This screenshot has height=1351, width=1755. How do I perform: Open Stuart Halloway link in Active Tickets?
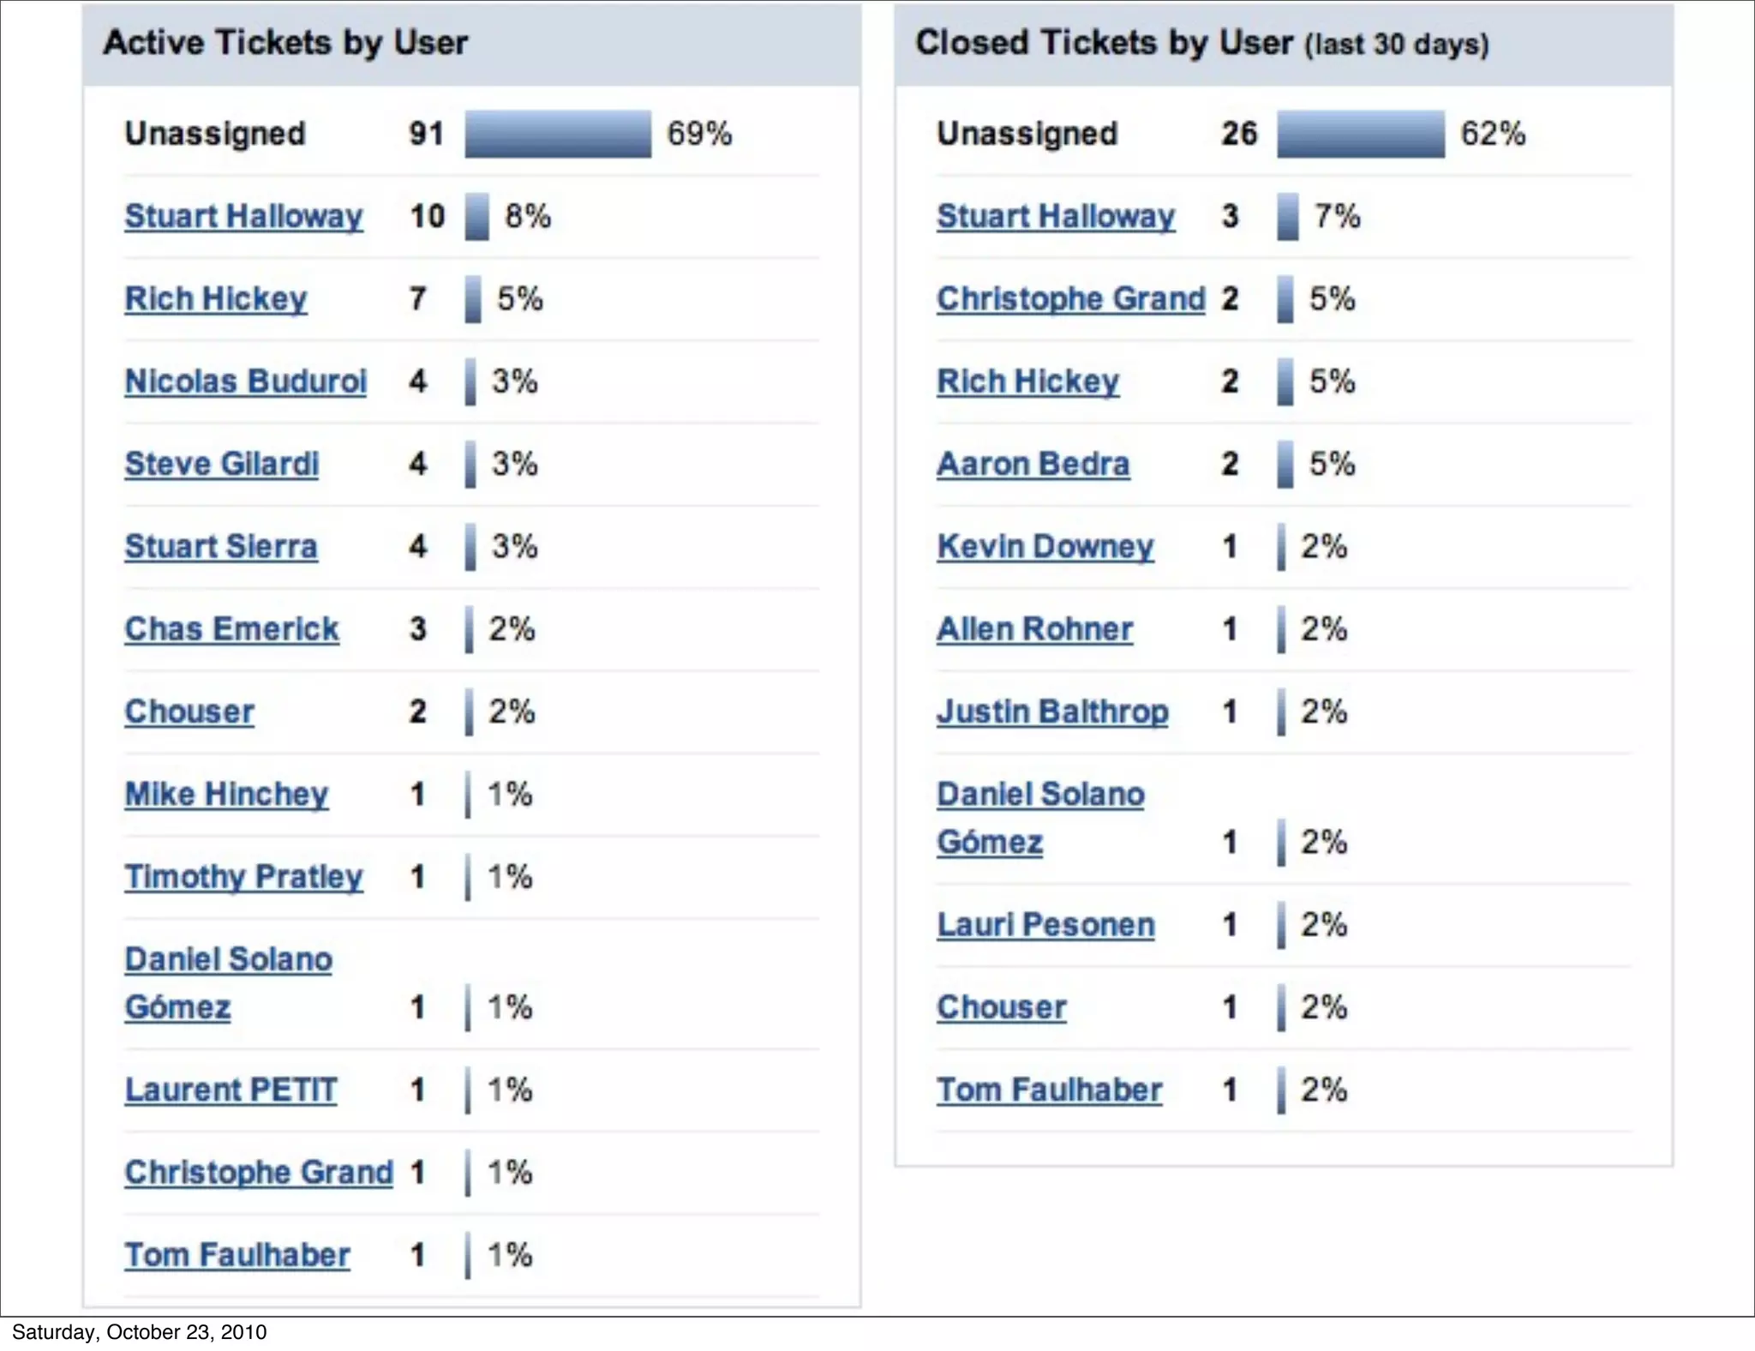243,216
